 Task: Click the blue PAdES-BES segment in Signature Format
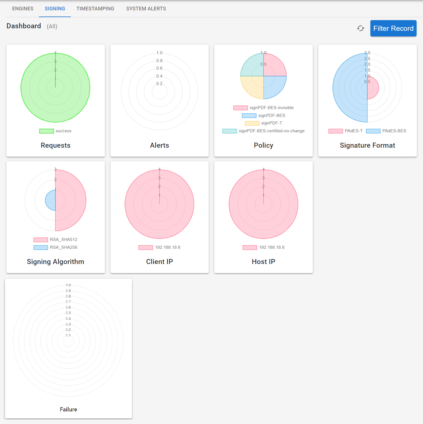347,92
